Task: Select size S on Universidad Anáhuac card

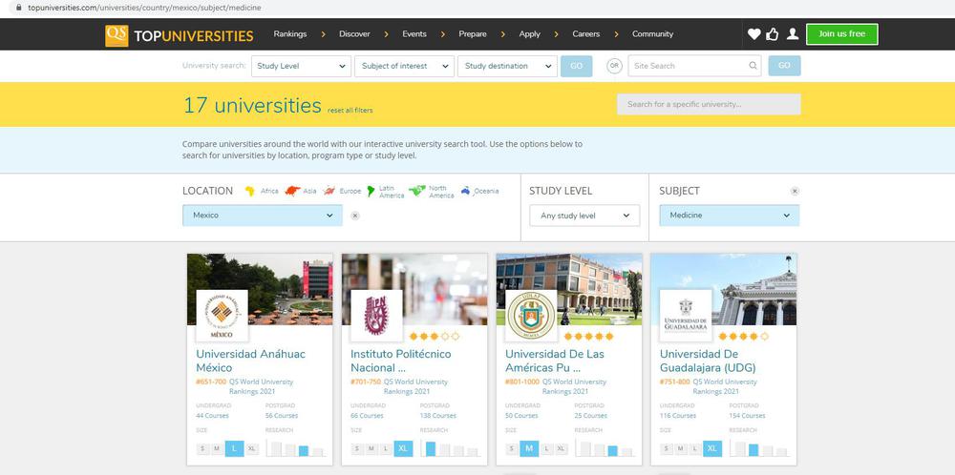Action: click(x=202, y=449)
